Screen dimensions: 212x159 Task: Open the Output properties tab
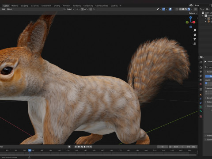pyautogui.click(x=201, y=72)
